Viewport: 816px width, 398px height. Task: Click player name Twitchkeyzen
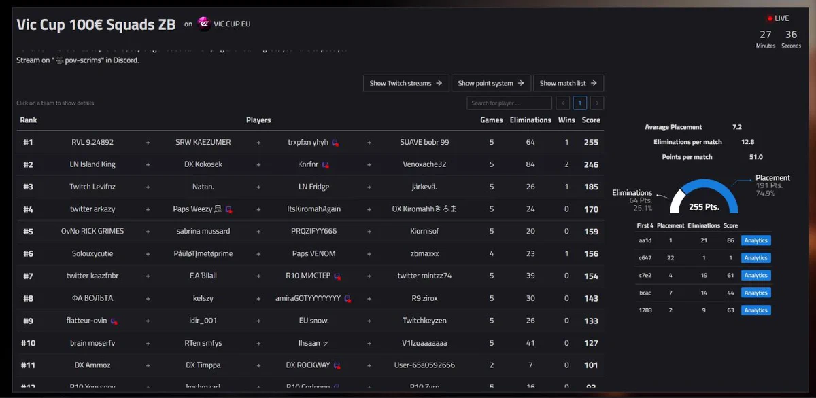point(424,321)
